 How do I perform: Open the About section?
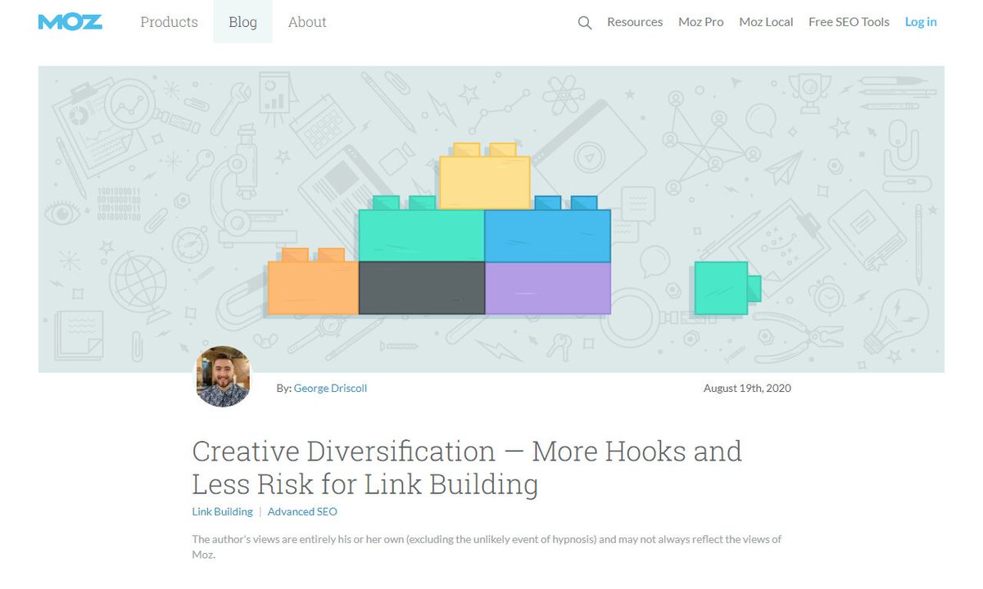pyautogui.click(x=306, y=22)
